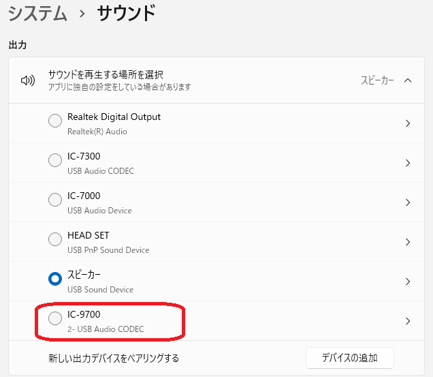The width and height of the screenshot is (433, 377).
Task: Click the スピーカー label in header
Action: click(377, 80)
